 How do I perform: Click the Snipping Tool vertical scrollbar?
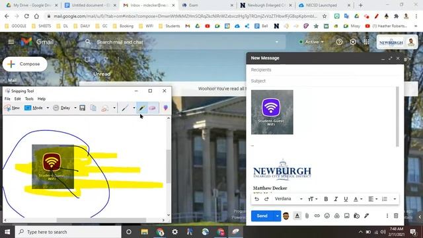coord(169,167)
